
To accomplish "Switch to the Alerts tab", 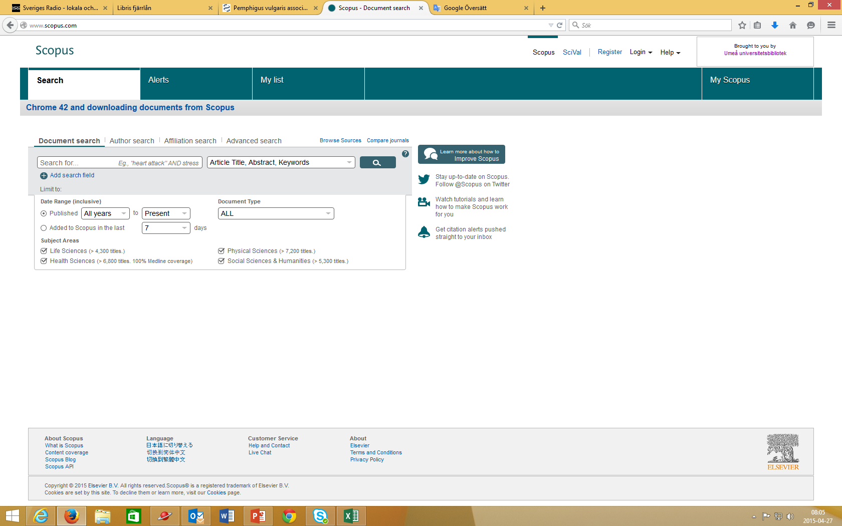I will pyautogui.click(x=196, y=84).
